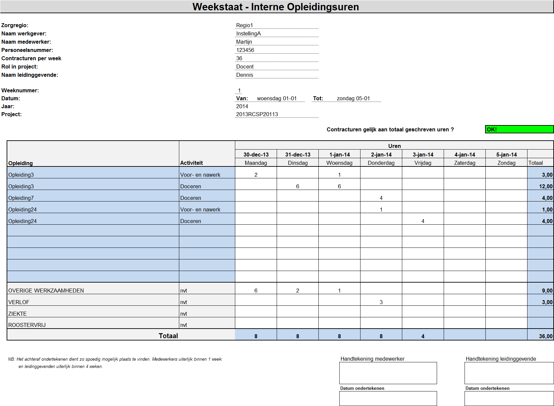Click the Weeknummer value 1
This screenshot has height=406, width=554.
point(239,90)
